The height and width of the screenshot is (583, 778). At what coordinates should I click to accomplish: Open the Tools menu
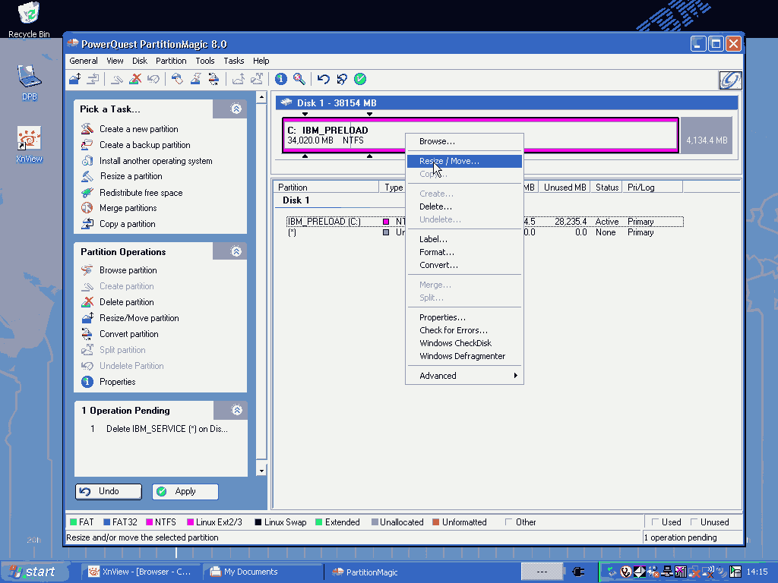(205, 61)
